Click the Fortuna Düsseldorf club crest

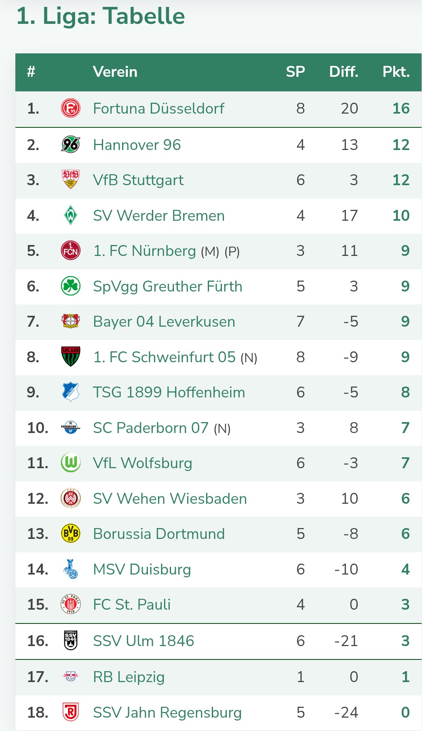click(70, 108)
